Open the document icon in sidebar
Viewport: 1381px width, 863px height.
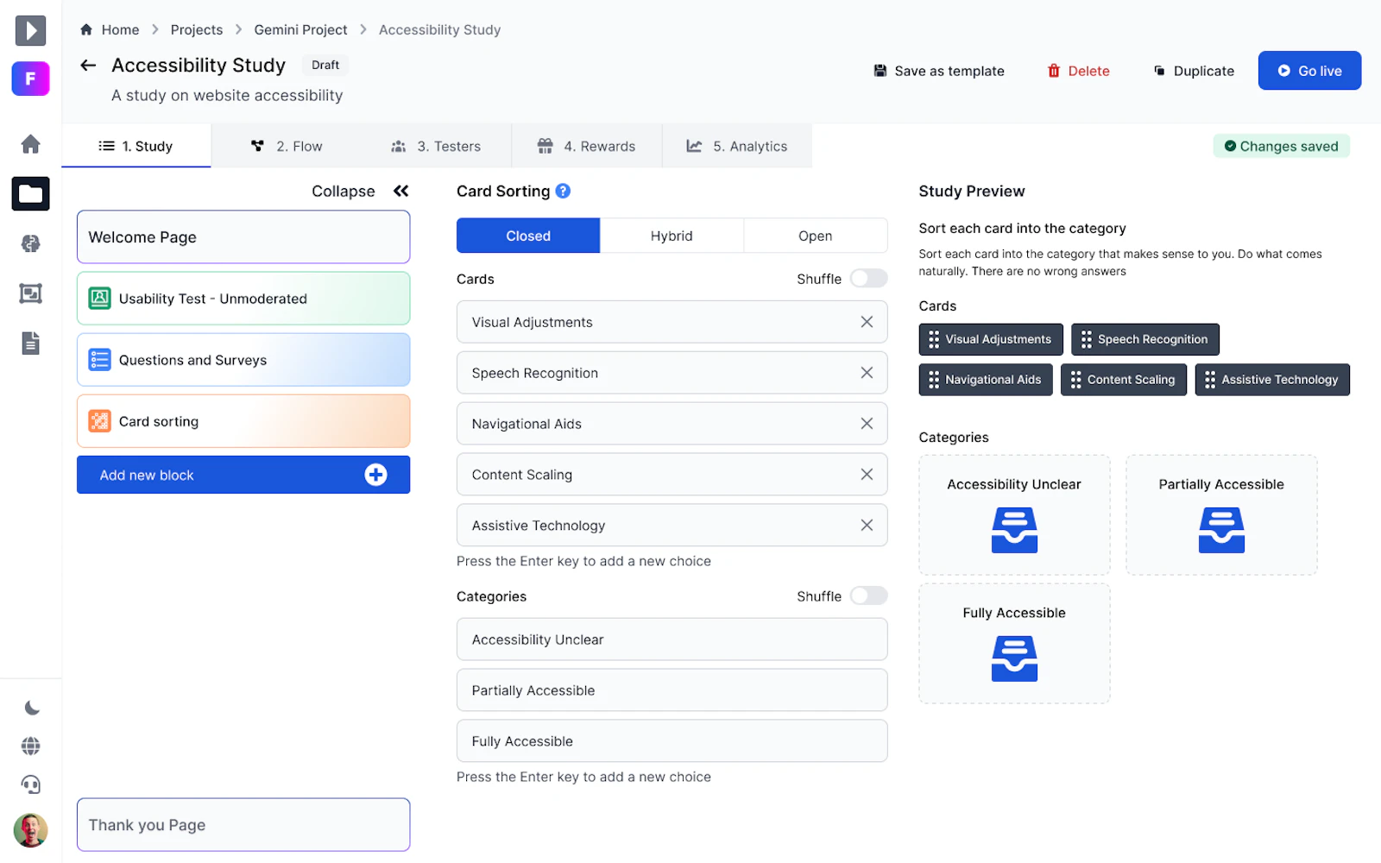click(x=30, y=343)
